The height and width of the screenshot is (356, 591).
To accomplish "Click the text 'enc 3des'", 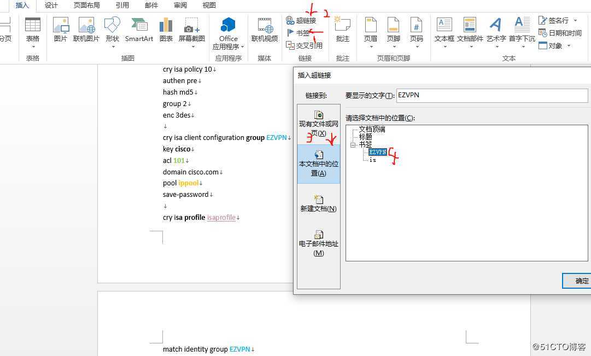I will tap(177, 115).
